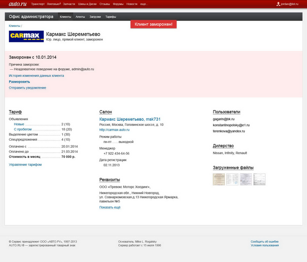Open Форумы in top navigation

[x=118, y=4]
